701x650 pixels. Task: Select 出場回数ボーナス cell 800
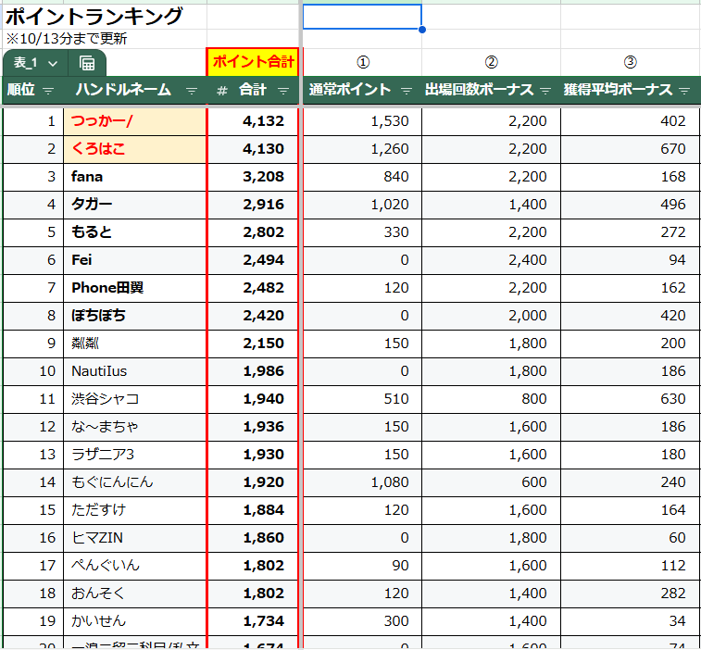click(x=491, y=399)
